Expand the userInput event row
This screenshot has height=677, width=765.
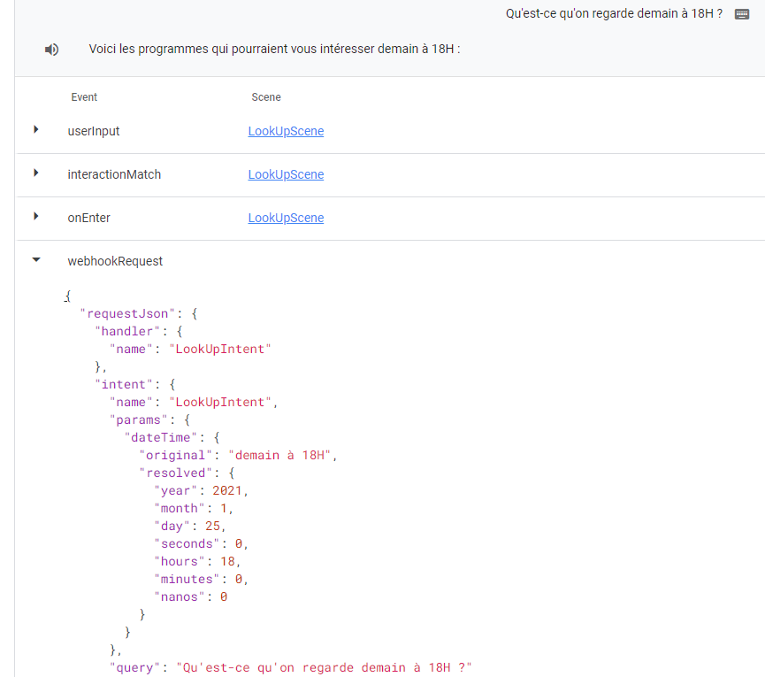pyautogui.click(x=36, y=130)
